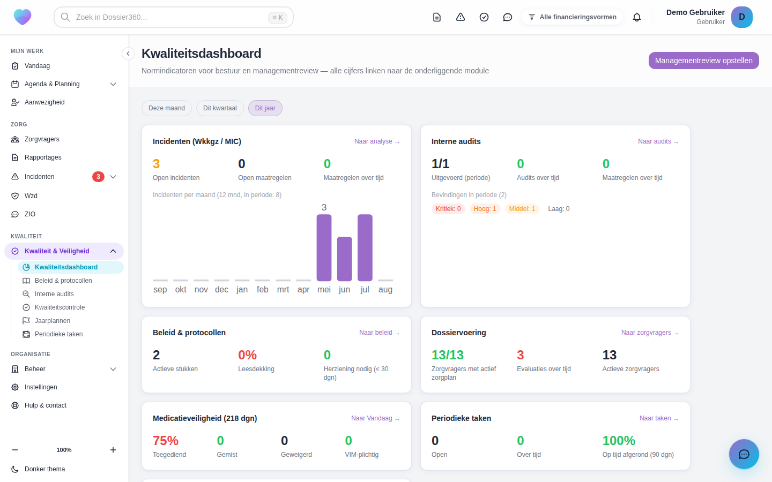
Task: Click the checkmark circle icon in top bar
Action: point(484,17)
